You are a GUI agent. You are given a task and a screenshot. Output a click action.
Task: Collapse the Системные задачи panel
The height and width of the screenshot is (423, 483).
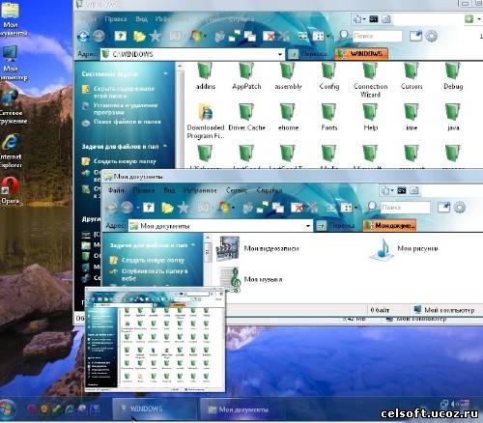coord(165,73)
